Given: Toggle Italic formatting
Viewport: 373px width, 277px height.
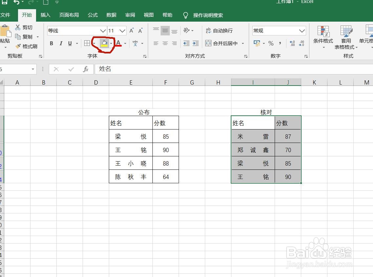Looking at the screenshot, I should click(61, 43).
